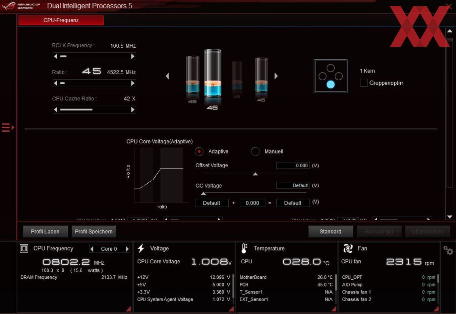Click the OC Voltage Default field
This screenshot has height=314, width=456.
(x=293, y=185)
